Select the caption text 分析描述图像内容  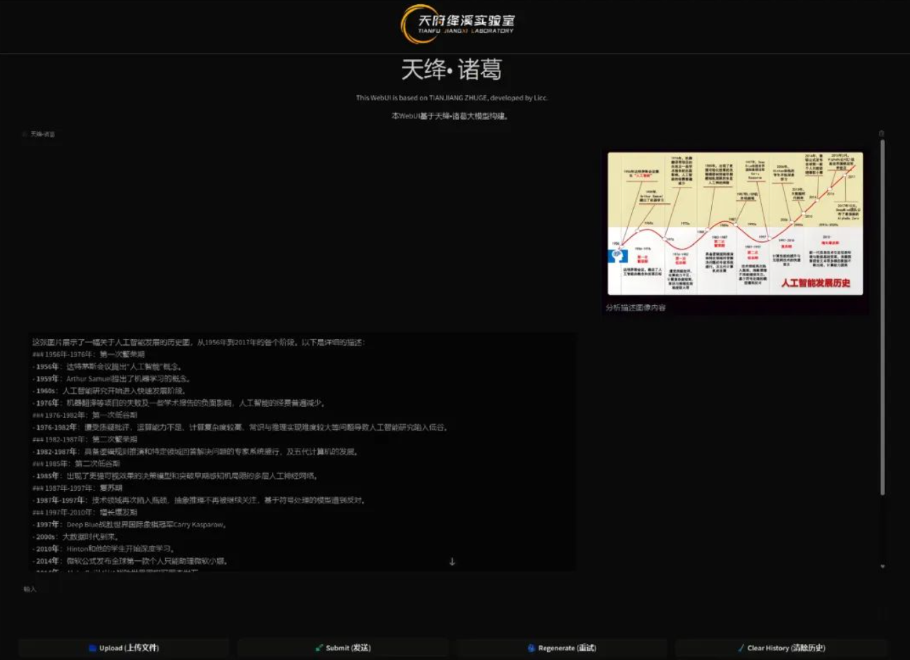633,308
